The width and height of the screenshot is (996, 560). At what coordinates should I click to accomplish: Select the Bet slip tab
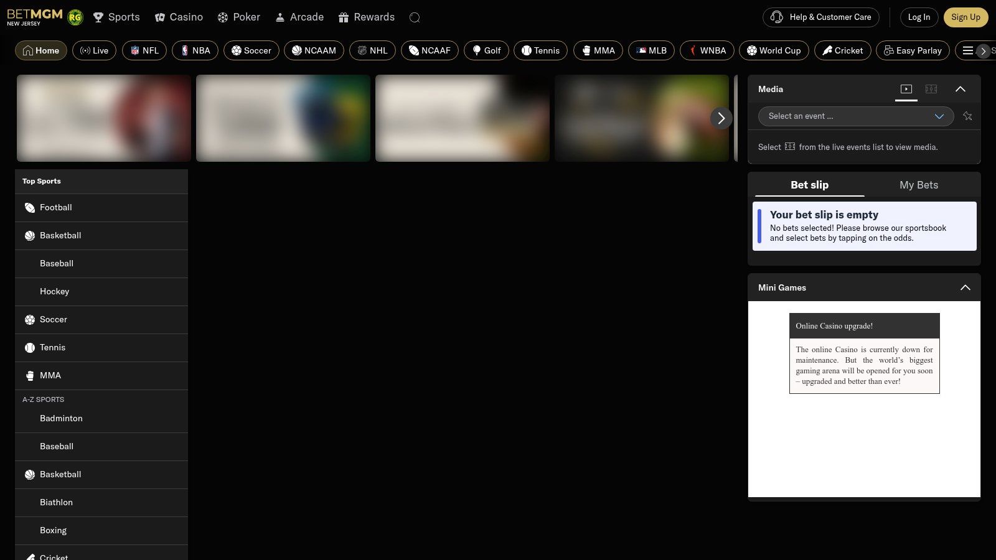(x=809, y=185)
